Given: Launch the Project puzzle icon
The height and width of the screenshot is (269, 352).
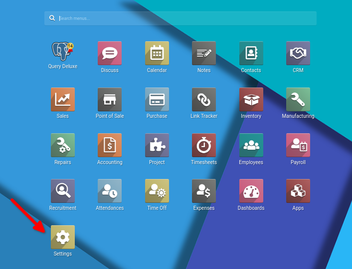Looking at the screenshot, I should (x=157, y=145).
